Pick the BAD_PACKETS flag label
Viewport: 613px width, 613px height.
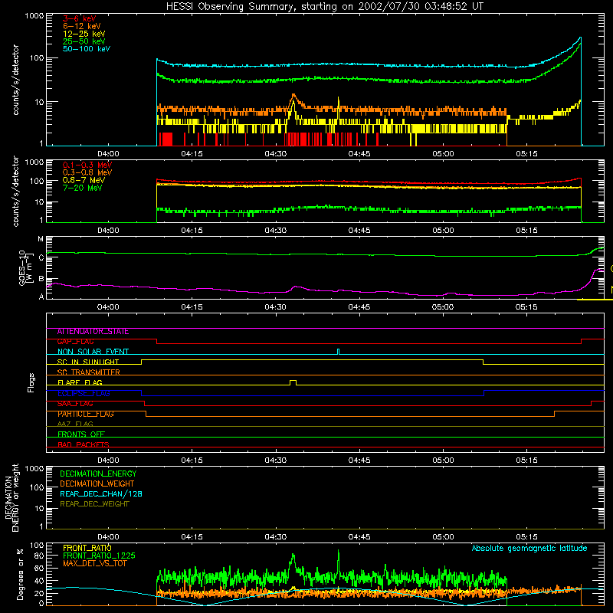click(x=84, y=444)
